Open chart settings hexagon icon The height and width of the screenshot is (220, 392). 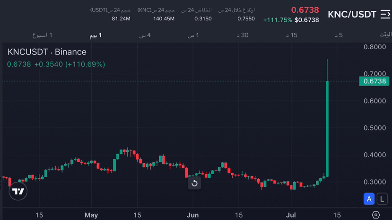point(376,215)
